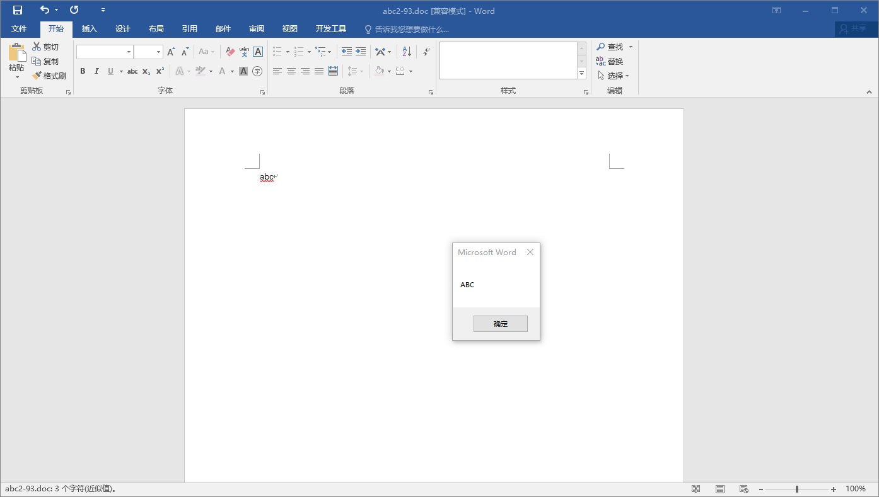Click the Increase Indent icon

coord(361,52)
